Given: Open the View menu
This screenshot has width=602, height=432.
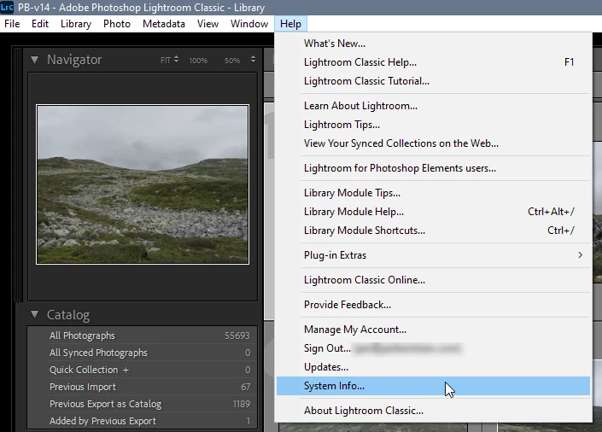Looking at the screenshot, I should tap(207, 24).
